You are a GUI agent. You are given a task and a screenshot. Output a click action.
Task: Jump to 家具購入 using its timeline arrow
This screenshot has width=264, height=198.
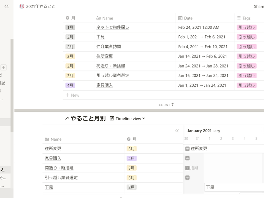coord(187,158)
